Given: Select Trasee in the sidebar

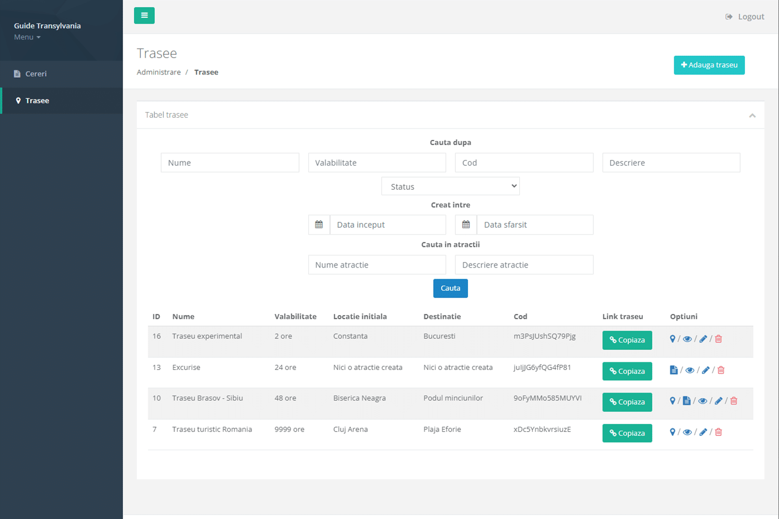Looking at the screenshot, I should 37,100.
